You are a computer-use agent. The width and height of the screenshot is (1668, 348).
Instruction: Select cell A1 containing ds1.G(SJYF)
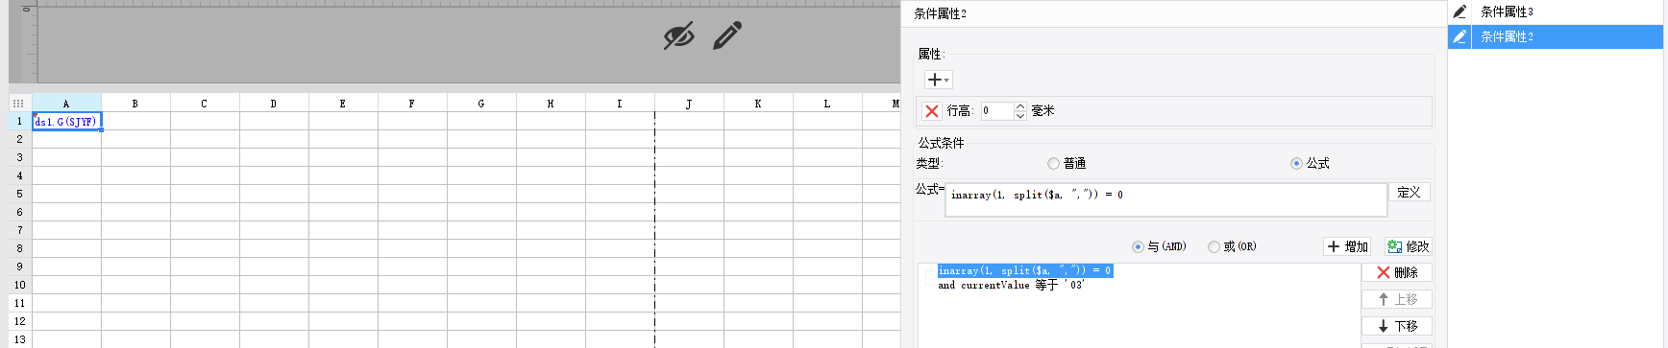click(x=67, y=122)
